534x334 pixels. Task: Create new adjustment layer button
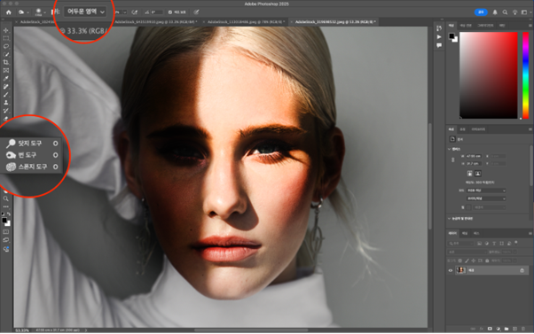point(499,329)
